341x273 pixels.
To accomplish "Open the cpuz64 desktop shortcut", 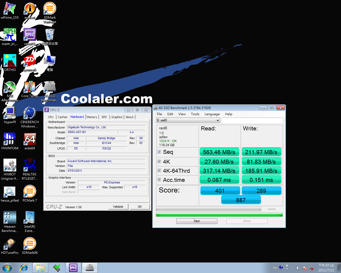I will pos(30,37).
